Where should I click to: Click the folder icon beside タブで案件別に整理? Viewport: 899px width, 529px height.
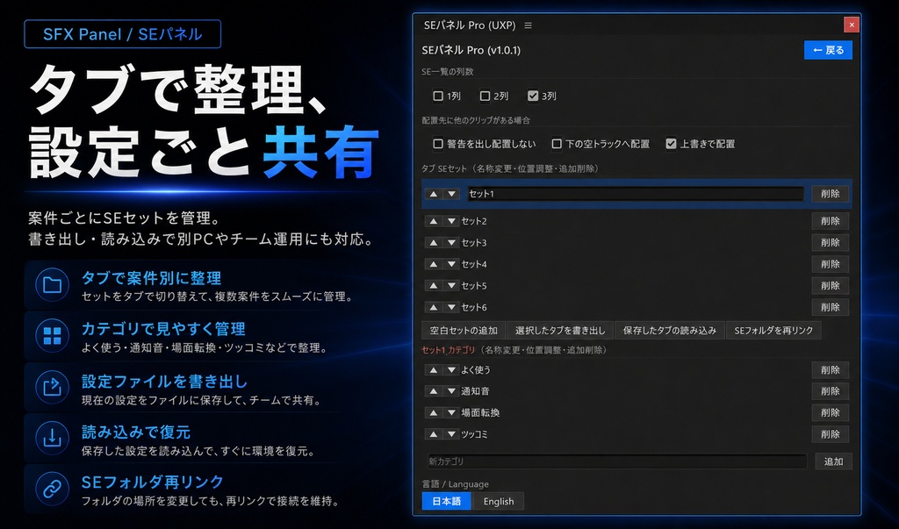tap(52, 285)
